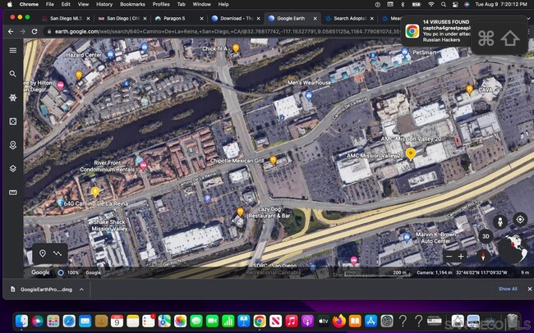Viewport: 534px width, 333px height.
Task: Select the Measure distance ruler tool
Action: (13, 193)
